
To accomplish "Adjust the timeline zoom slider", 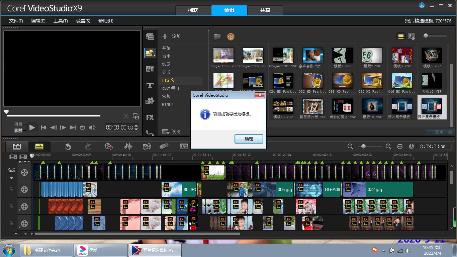I will 363,146.
